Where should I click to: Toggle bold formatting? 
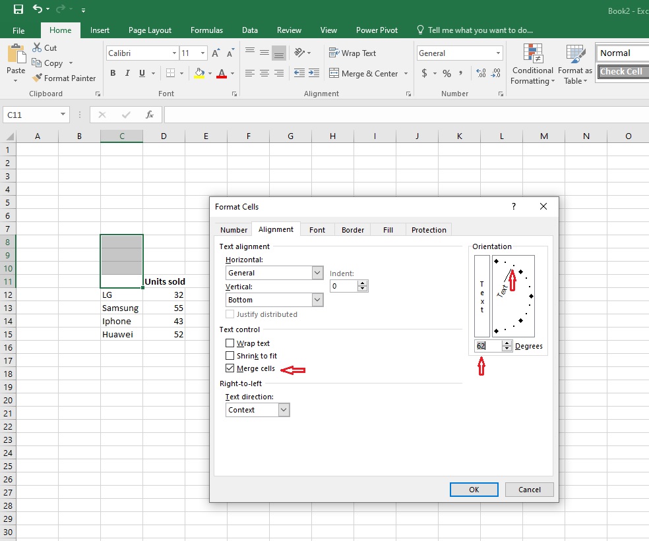pos(112,72)
